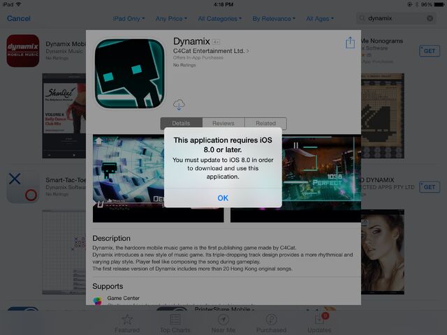This screenshot has width=447, height=335.
Task: Open the Top Charts tab
Action: [x=175, y=324]
